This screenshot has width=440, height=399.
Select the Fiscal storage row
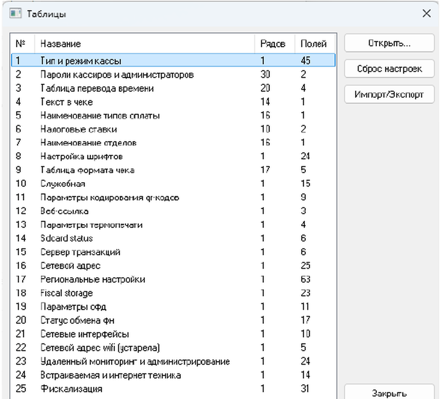pos(173,293)
